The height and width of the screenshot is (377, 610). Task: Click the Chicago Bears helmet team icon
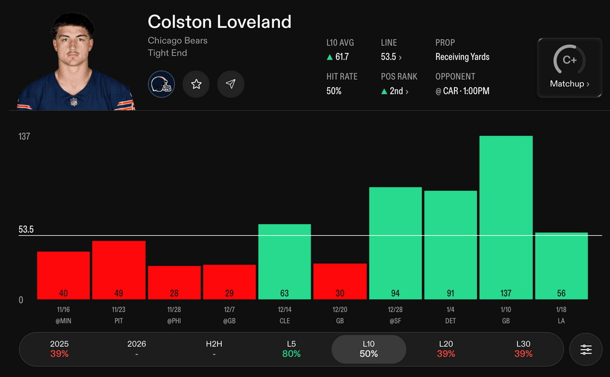pyautogui.click(x=161, y=84)
